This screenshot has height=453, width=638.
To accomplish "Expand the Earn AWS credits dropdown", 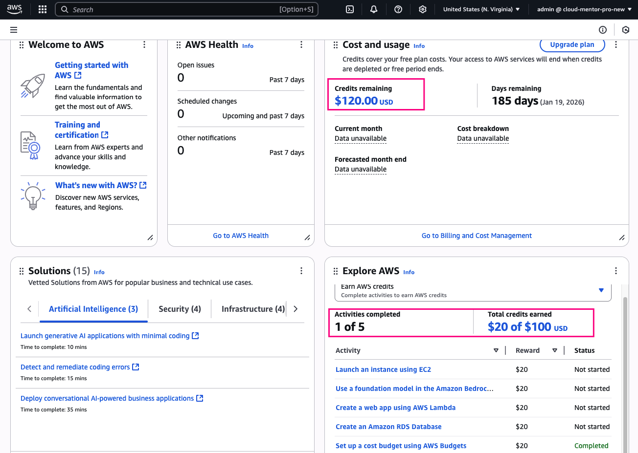I will (x=601, y=290).
